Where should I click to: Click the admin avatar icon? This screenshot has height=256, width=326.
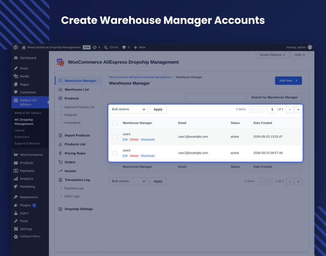tap(310, 47)
